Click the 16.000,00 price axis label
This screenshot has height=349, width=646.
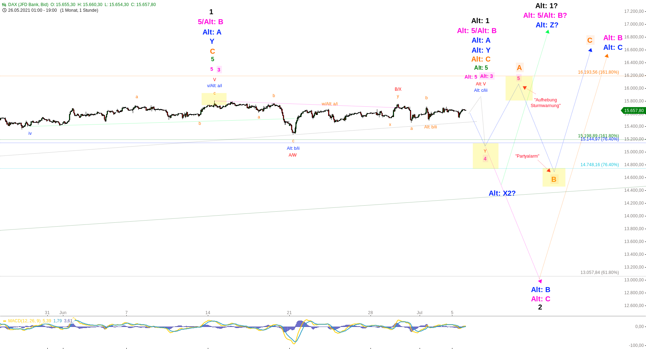click(x=634, y=88)
